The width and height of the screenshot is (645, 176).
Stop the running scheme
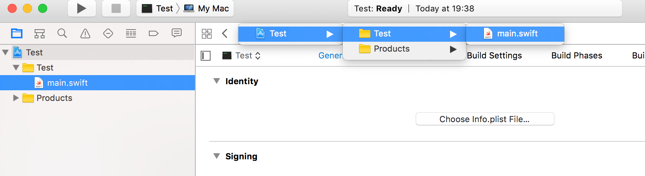[116, 8]
